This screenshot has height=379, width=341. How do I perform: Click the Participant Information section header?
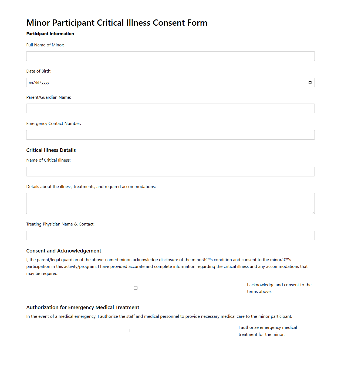pyautogui.click(x=50, y=33)
